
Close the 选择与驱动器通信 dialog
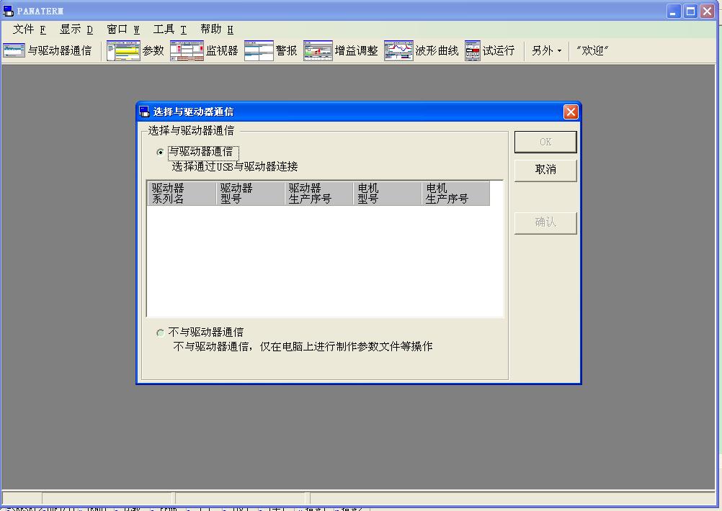(571, 112)
